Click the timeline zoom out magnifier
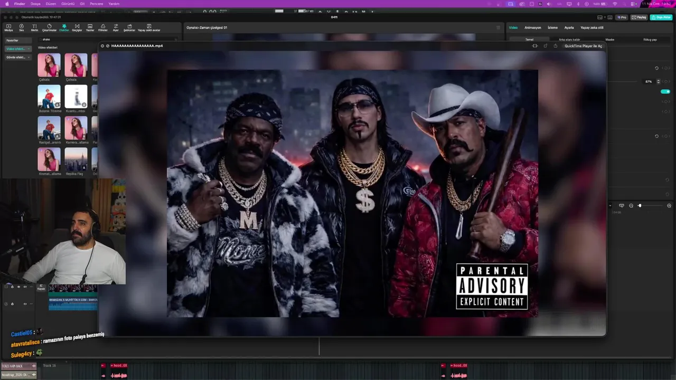 tap(631, 205)
